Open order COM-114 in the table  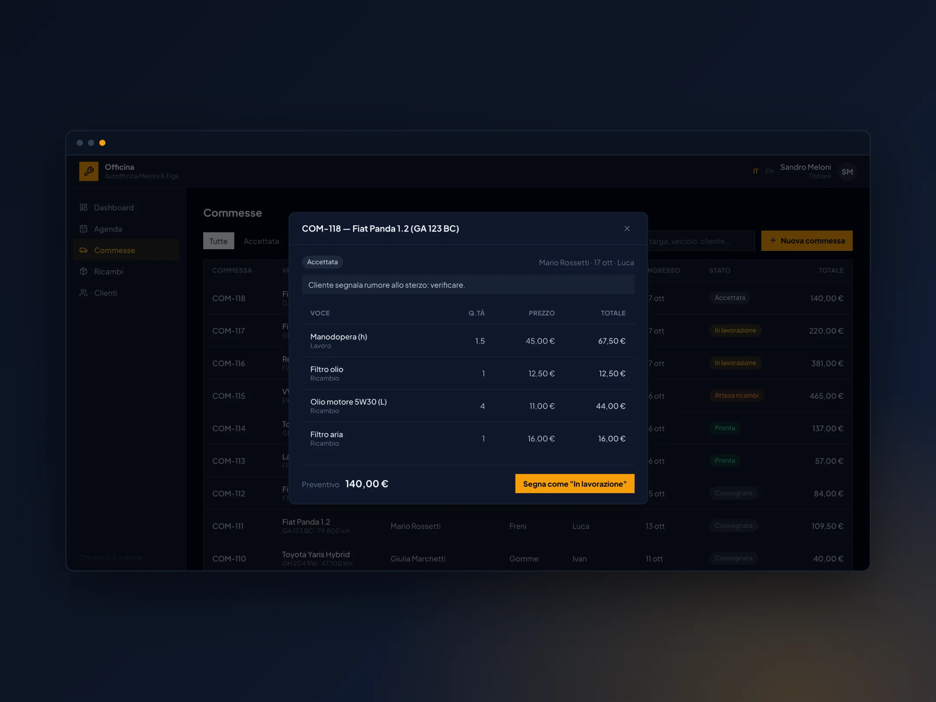(x=229, y=428)
